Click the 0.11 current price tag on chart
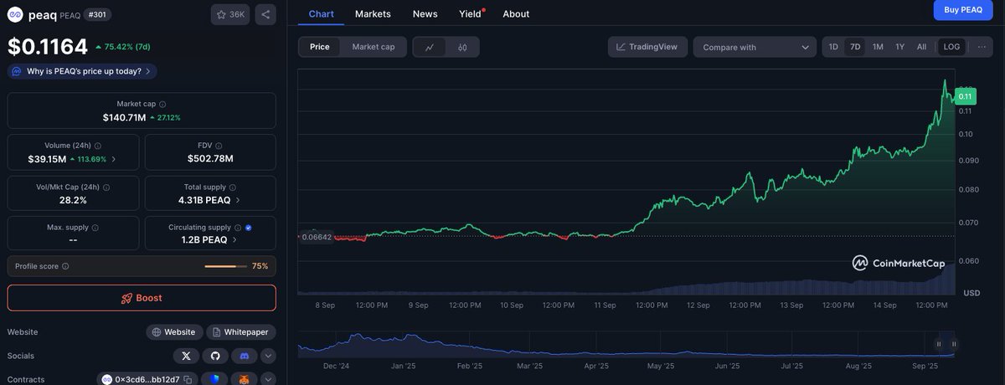 (x=965, y=97)
